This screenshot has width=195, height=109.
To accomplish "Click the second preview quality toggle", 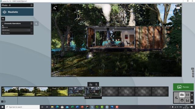I will (x=193, y=71).
